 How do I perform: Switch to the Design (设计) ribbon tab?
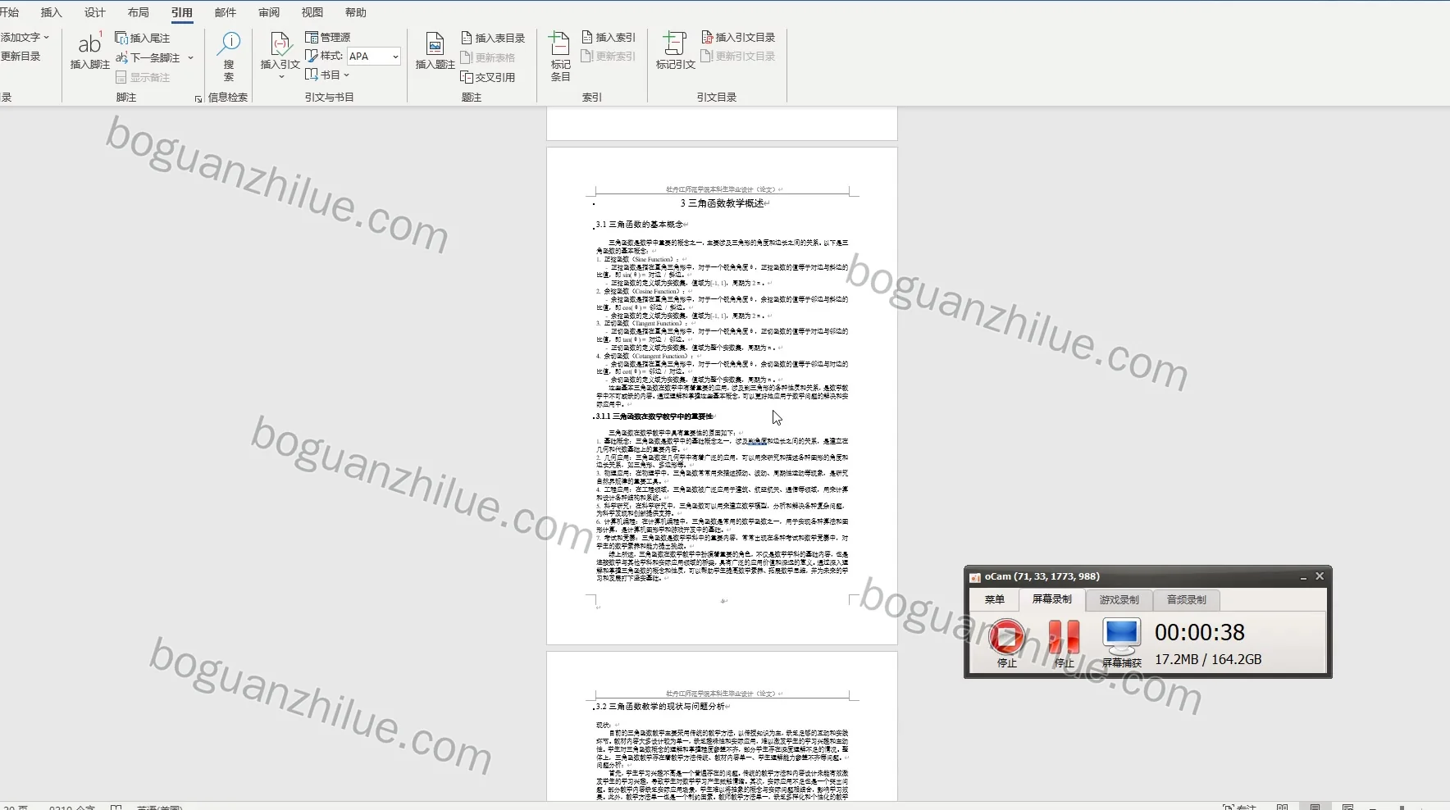[95, 12]
